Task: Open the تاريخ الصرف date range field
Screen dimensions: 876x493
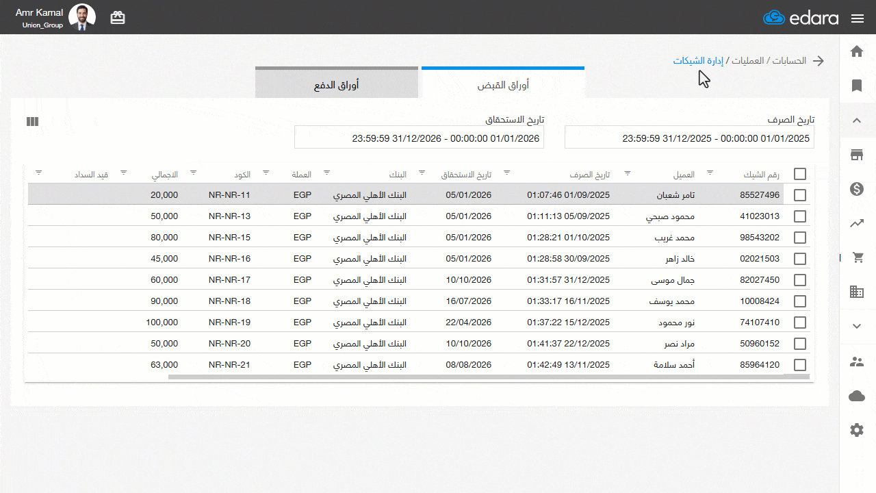Action: tap(690, 138)
